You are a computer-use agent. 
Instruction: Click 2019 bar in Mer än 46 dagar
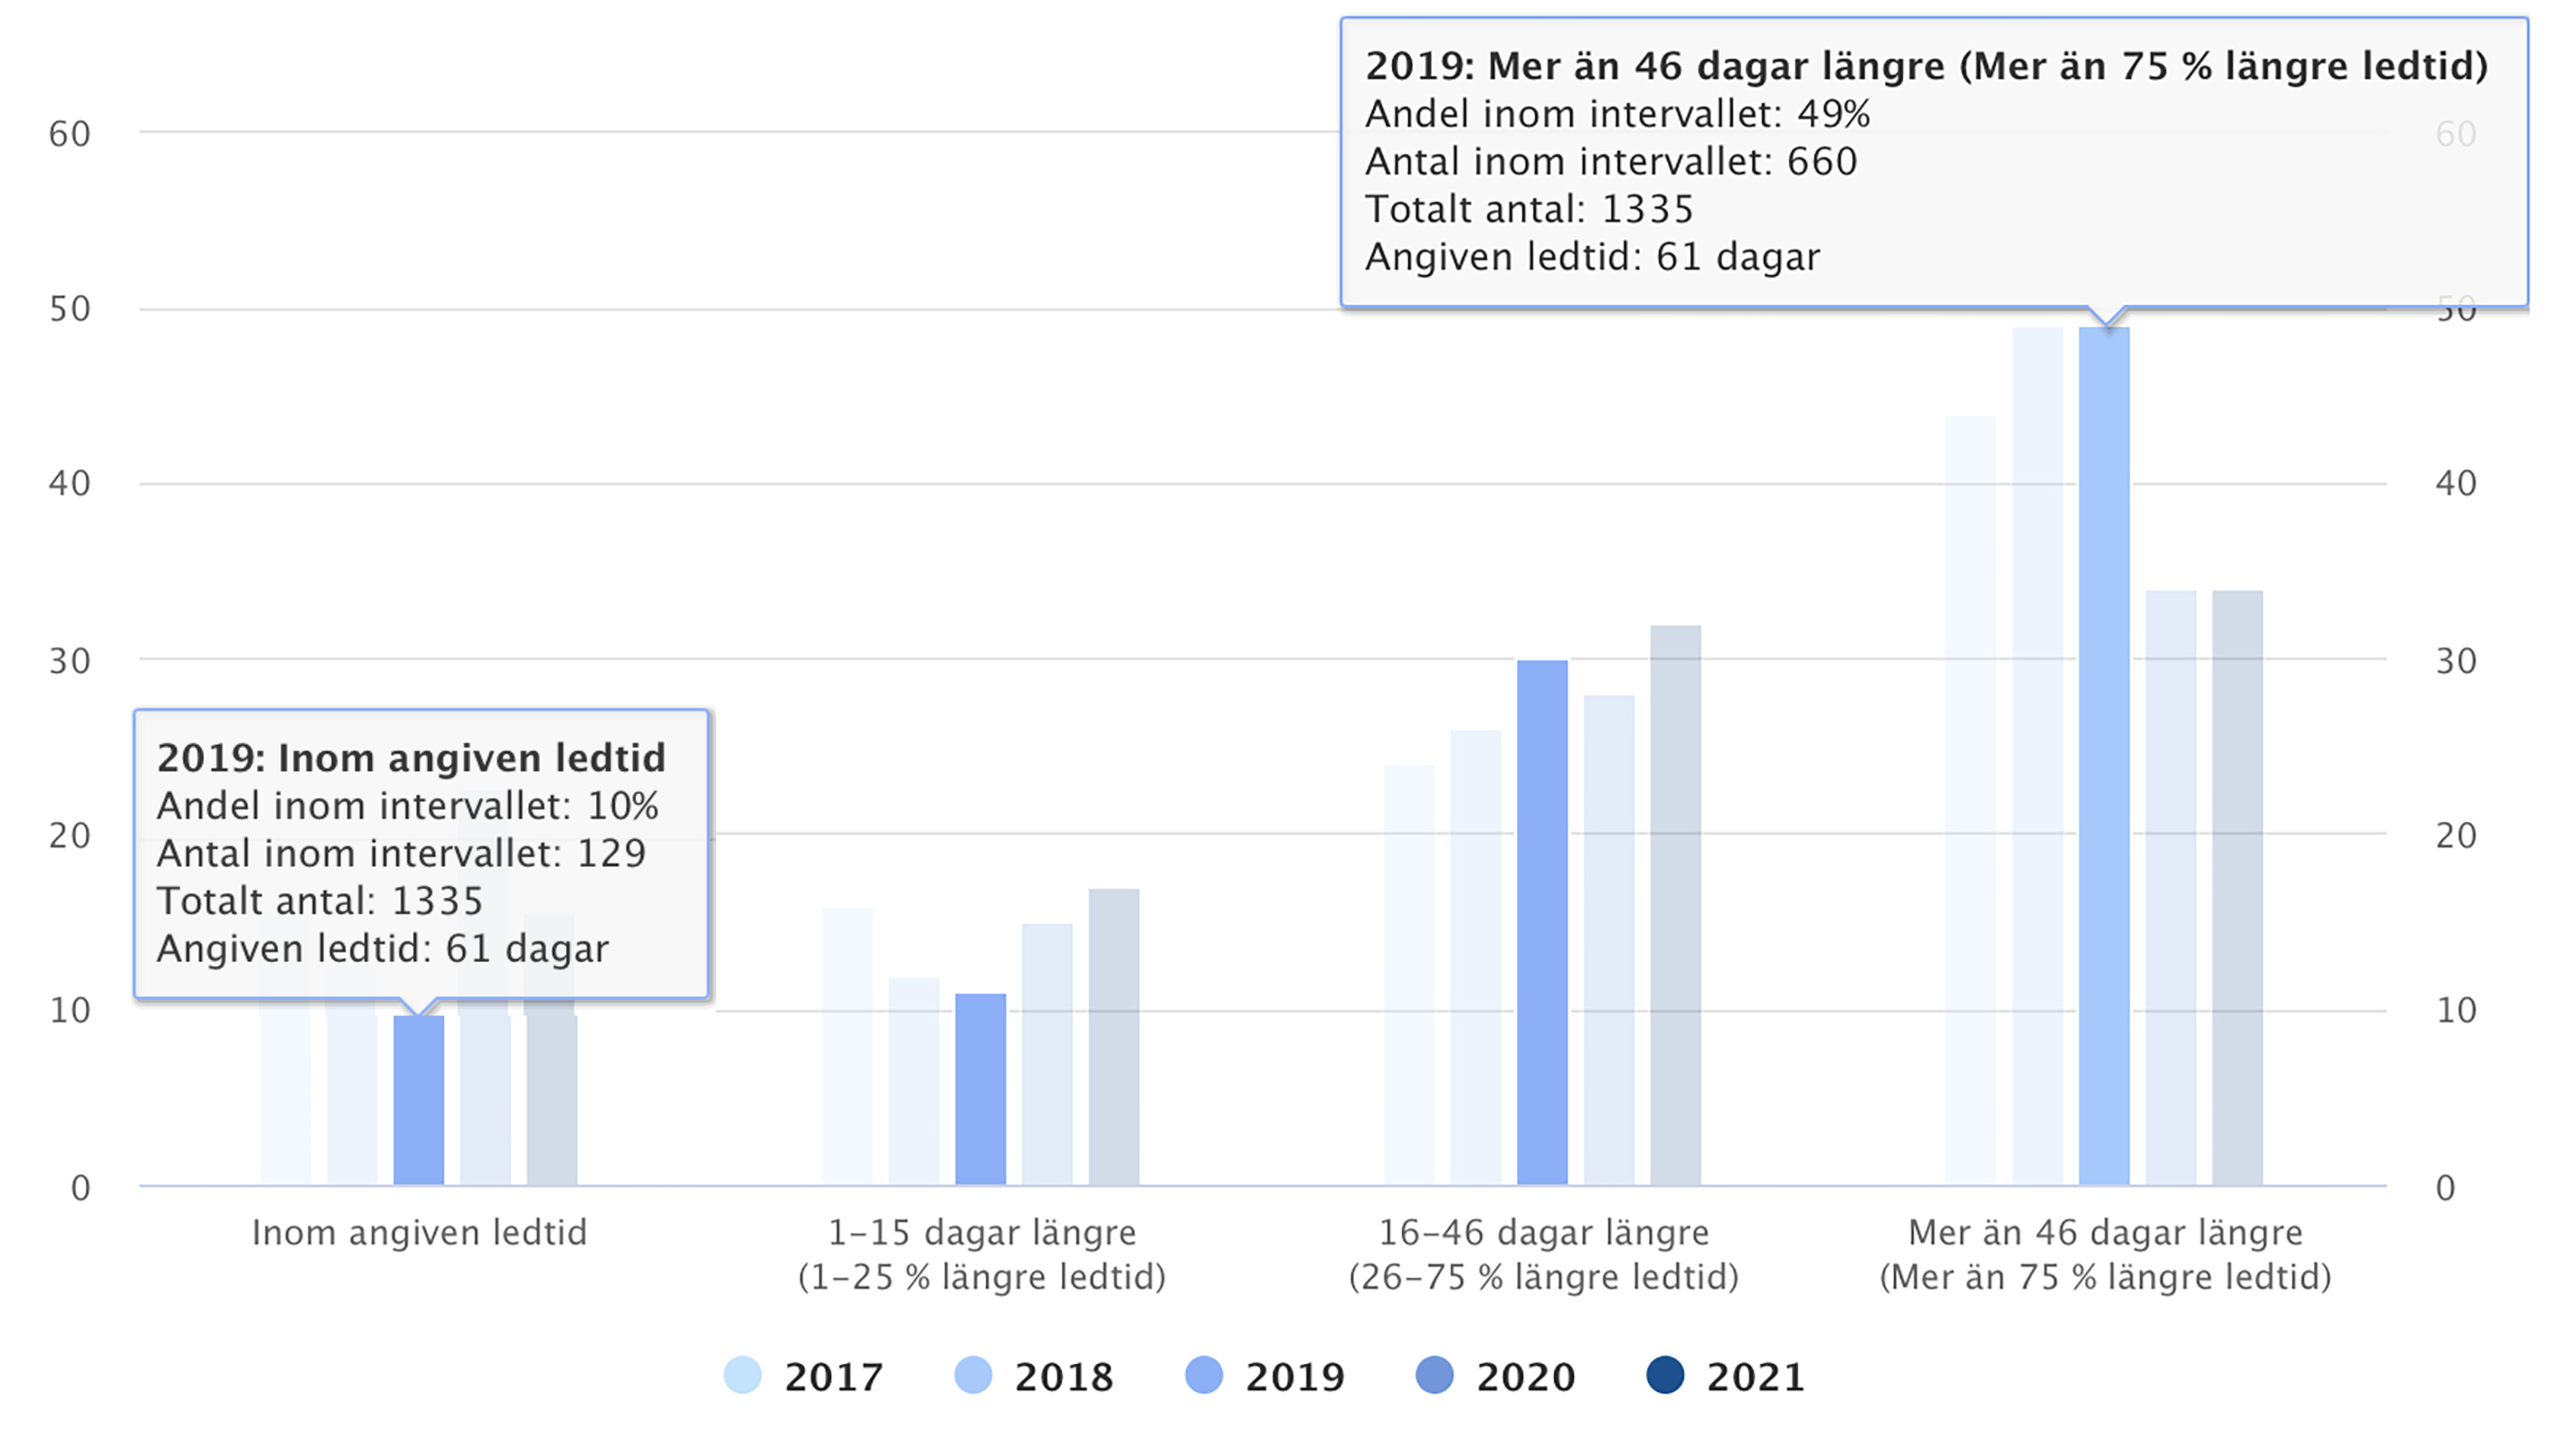(2104, 756)
